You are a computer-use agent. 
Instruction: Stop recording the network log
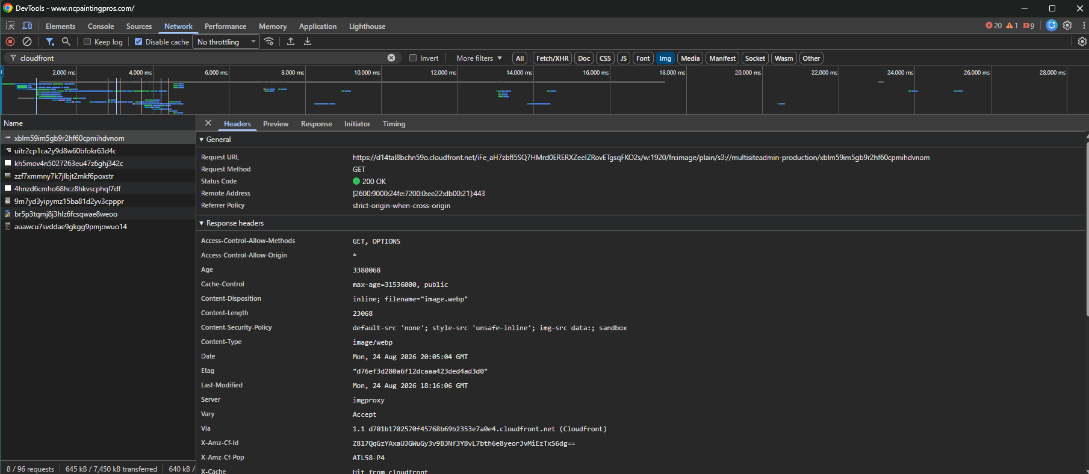click(x=10, y=42)
